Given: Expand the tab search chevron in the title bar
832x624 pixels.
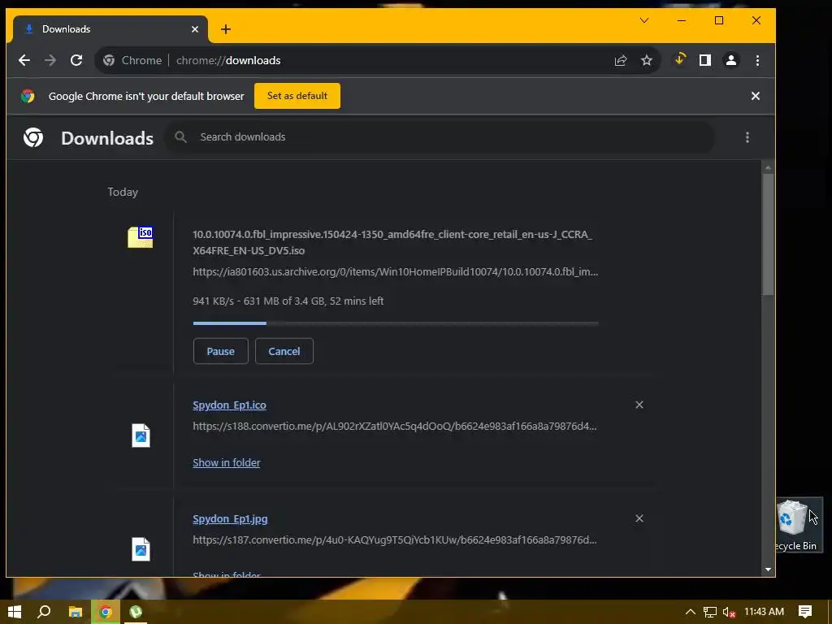Looking at the screenshot, I should coord(644,20).
